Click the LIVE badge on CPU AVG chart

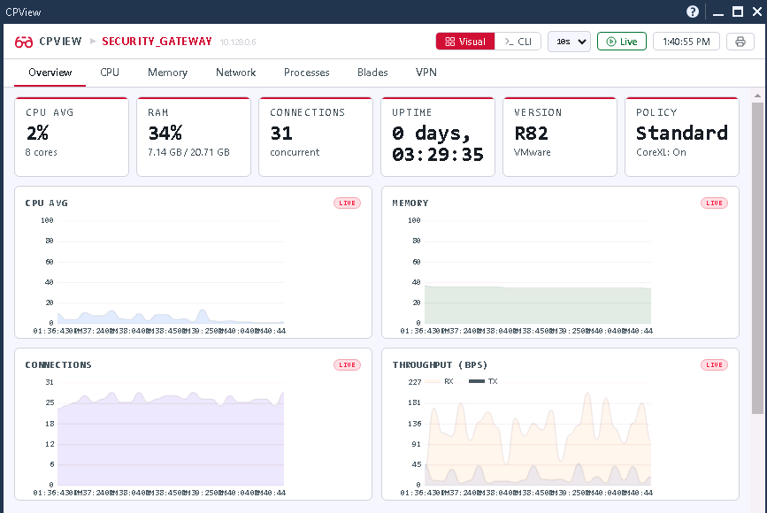(x=347, y=203)
